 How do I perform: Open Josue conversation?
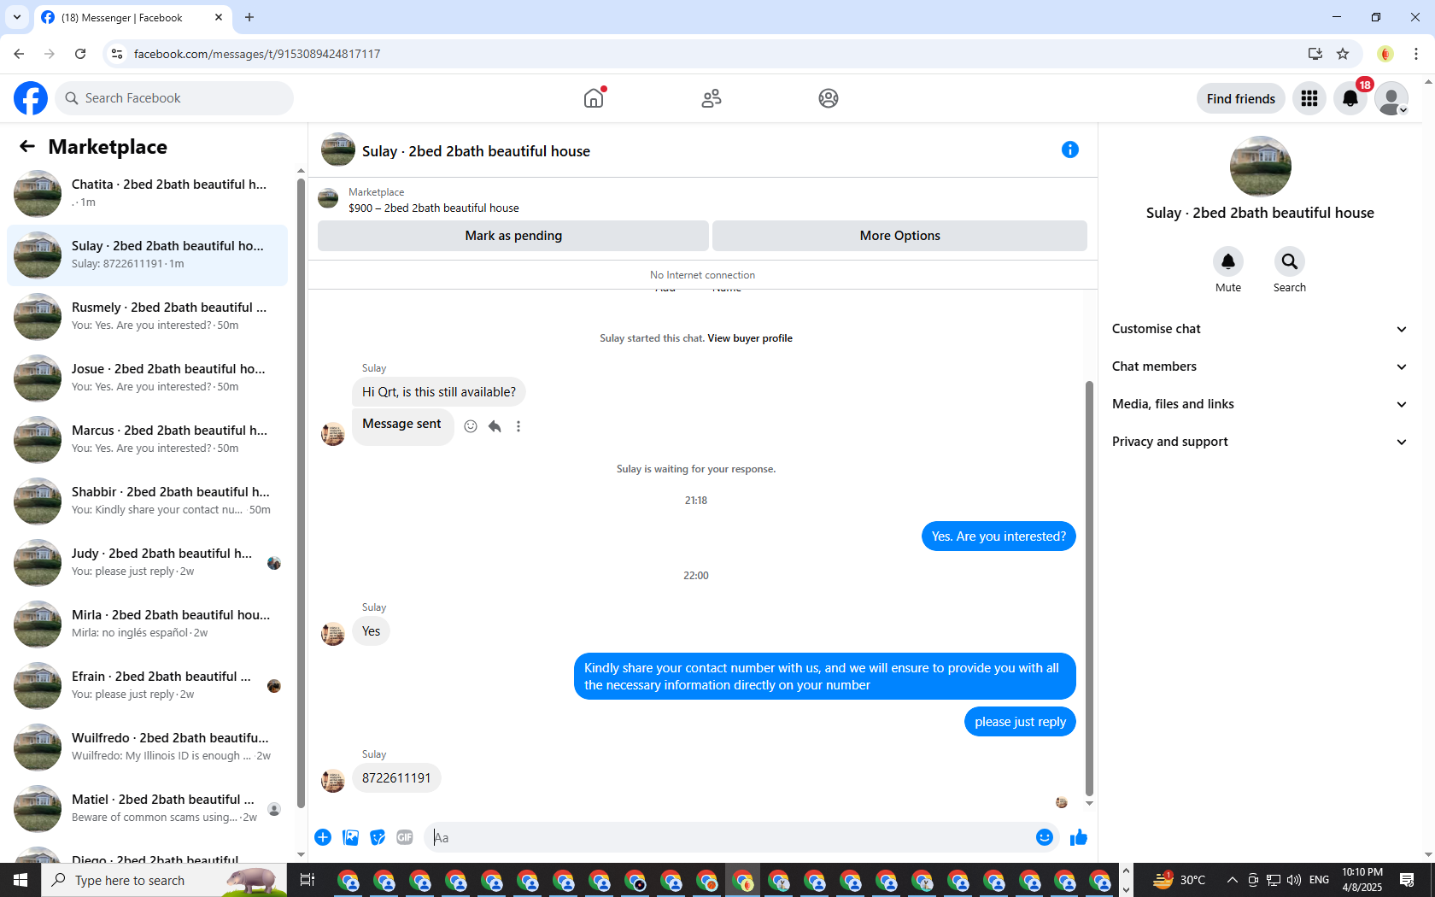click(147, 378)
